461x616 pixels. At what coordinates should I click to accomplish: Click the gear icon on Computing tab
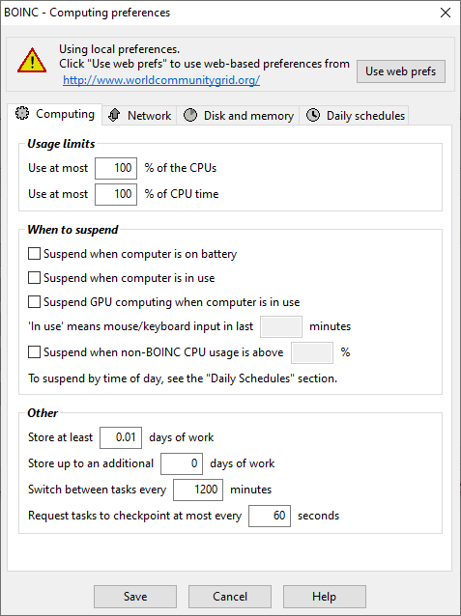(22, 113)
